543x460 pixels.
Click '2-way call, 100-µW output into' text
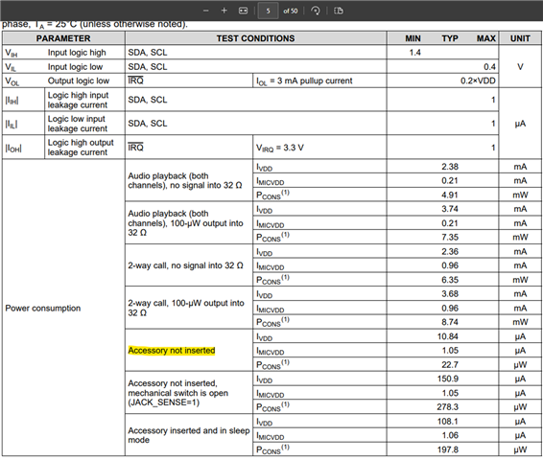(x=186, y=308)
